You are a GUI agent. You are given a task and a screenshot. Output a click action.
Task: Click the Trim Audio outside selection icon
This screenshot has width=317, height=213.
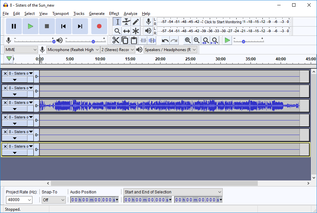[x=143, y=40]
